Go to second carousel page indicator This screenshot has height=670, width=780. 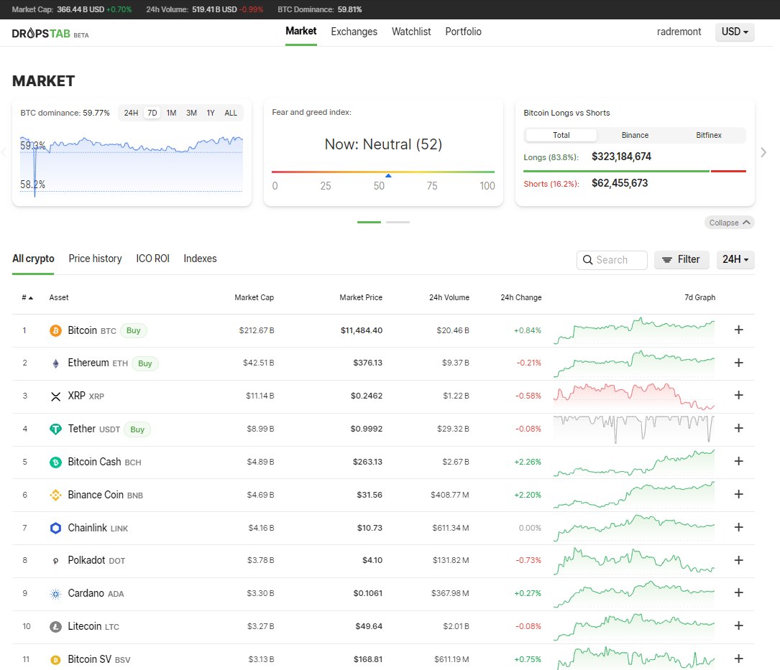[x=398, y=222]
